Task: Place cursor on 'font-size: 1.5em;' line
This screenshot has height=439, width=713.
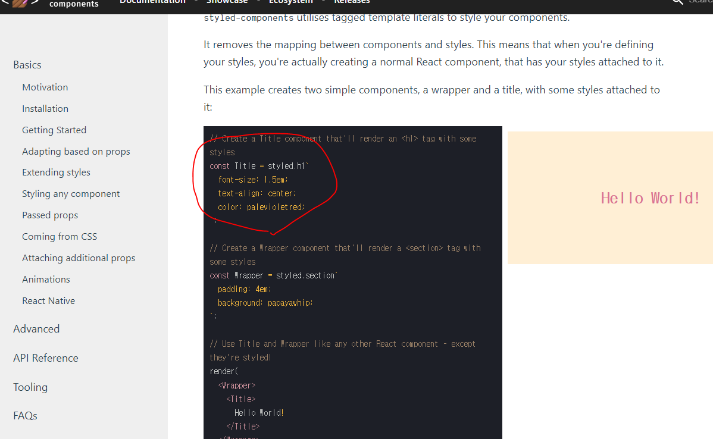Action: tap(253, 180)
